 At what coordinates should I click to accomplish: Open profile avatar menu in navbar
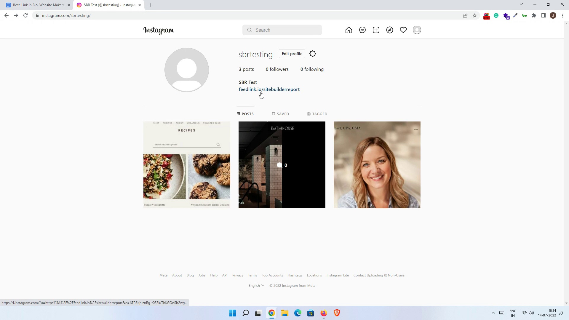[x=417, y=30]
